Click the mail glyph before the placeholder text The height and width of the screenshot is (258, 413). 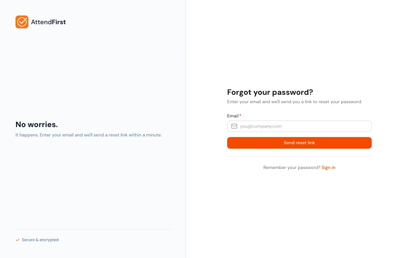point(234,126)
